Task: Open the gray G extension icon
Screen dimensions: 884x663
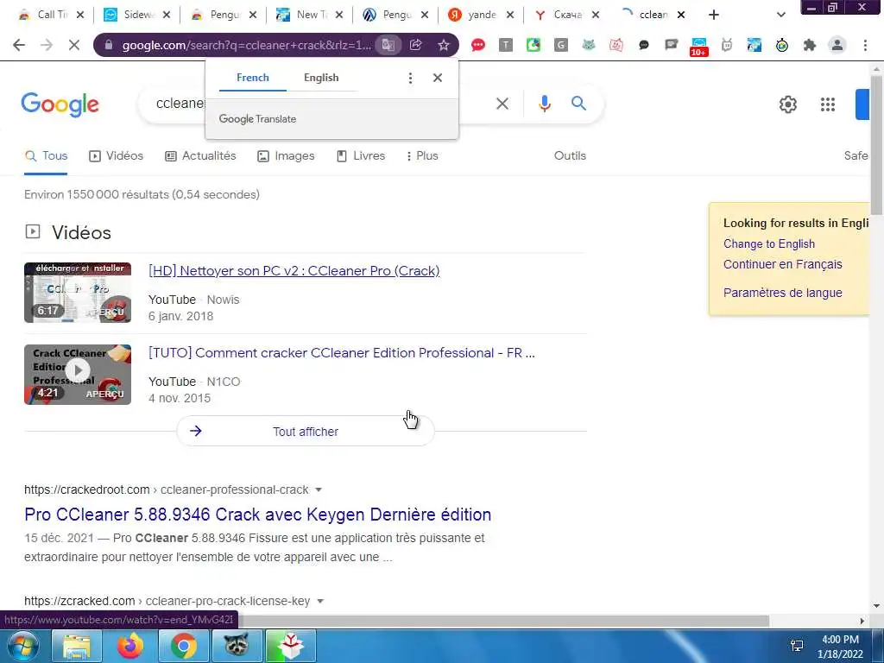Action: 560,45
